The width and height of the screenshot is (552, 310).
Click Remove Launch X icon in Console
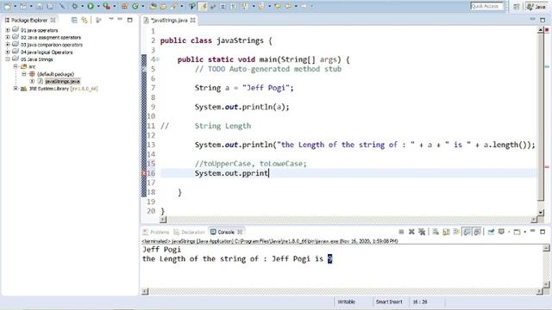[x=411, y=232]
